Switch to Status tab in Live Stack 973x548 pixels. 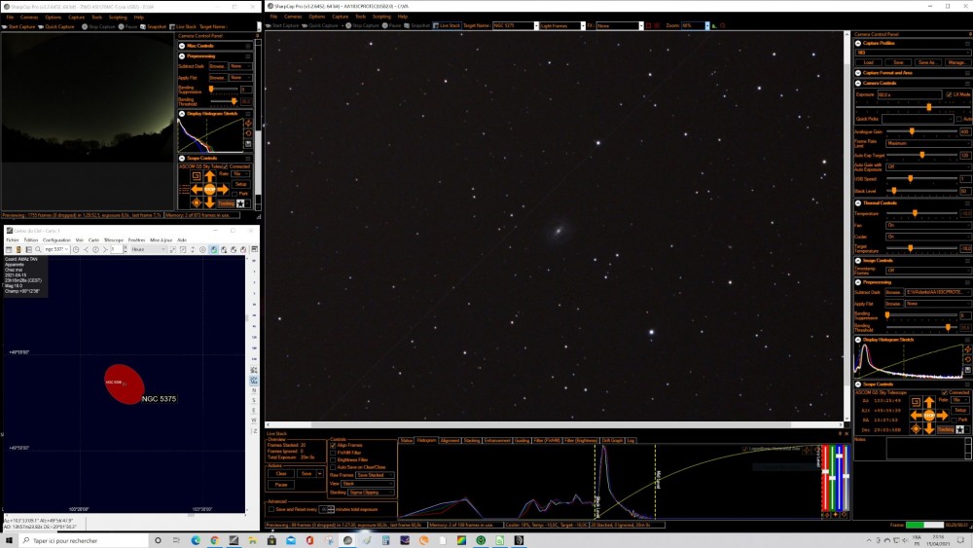tap(407, 440)
